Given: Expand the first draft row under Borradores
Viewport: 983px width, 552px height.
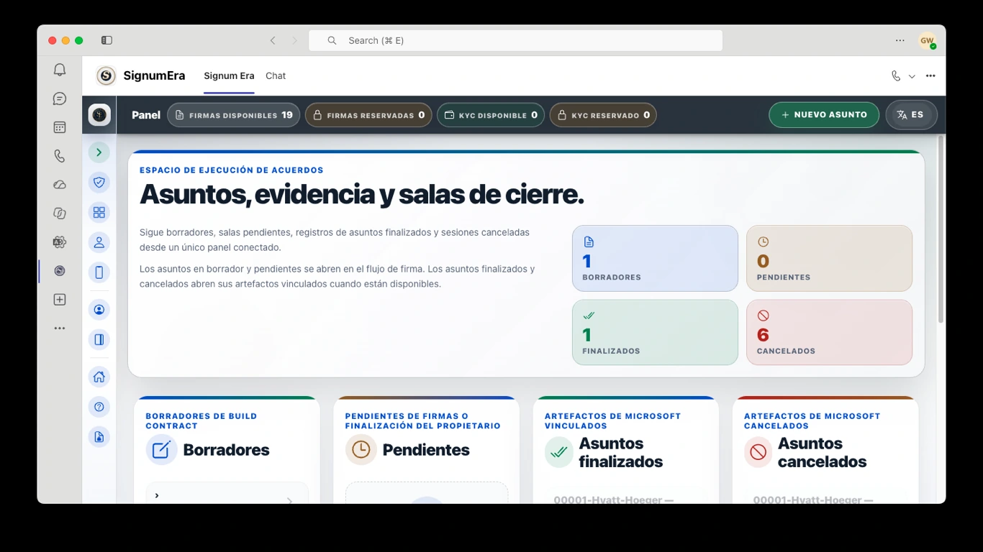Looking at the screenshot, I should pos(227,494).
